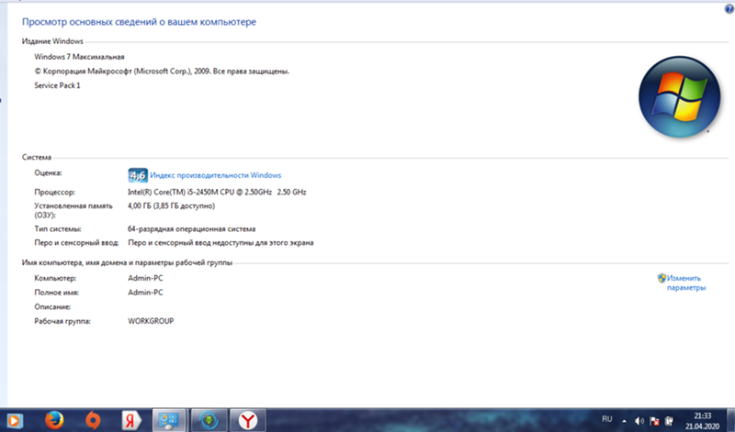This screenshot has width=735, height=432.
Task: Launch Firefox from the taskbar
Action: 54,420
